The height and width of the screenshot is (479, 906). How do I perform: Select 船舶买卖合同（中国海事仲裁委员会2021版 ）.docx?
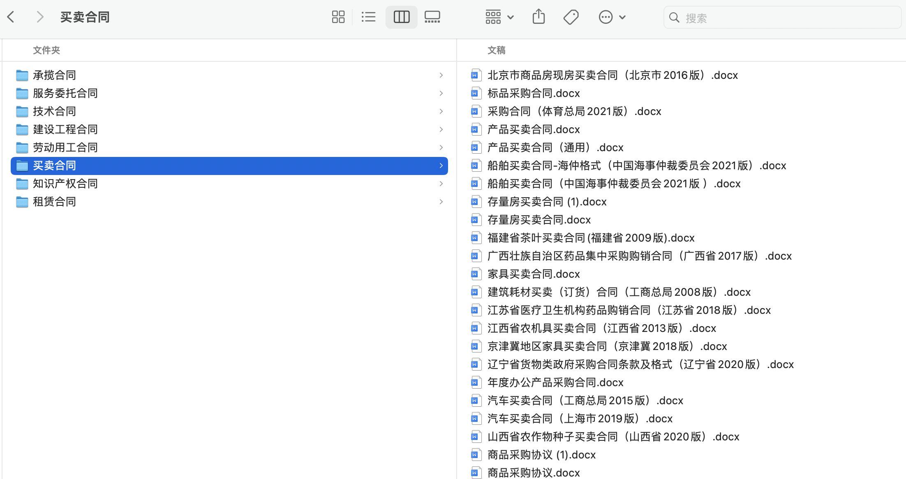(614, 184)
